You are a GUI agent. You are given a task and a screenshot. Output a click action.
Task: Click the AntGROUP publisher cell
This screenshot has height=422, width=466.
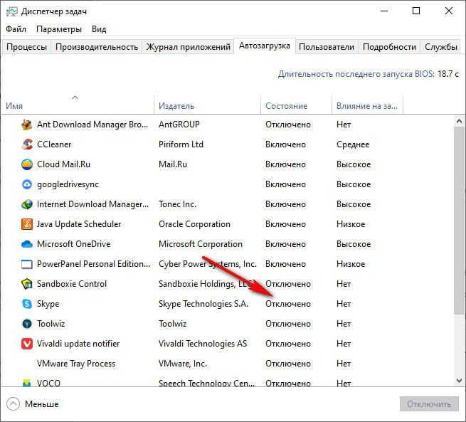pyautogui.click(x=179, y=125)
